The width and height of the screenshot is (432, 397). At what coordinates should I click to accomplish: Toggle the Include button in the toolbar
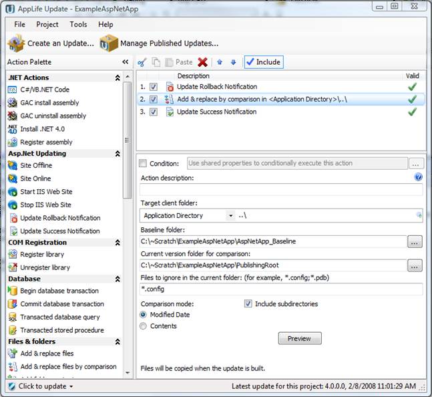(264, 62)
